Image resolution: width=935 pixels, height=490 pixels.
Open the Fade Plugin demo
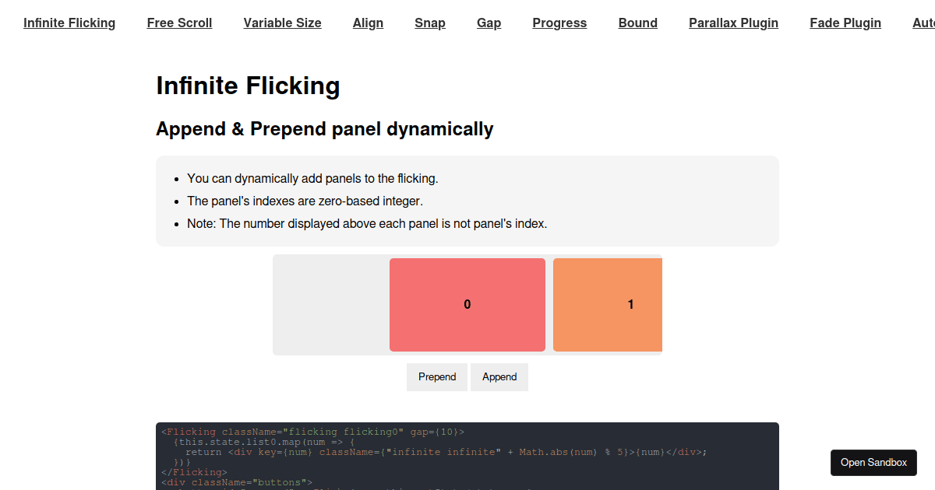click(x=845, y=23)
